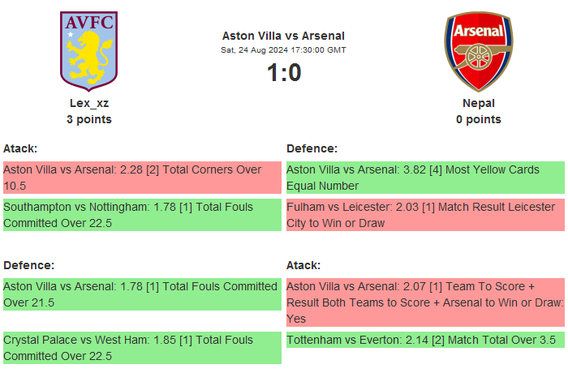
Task: Click the Aston Villa vs Arsenal match title
Action: pos(283,36)
